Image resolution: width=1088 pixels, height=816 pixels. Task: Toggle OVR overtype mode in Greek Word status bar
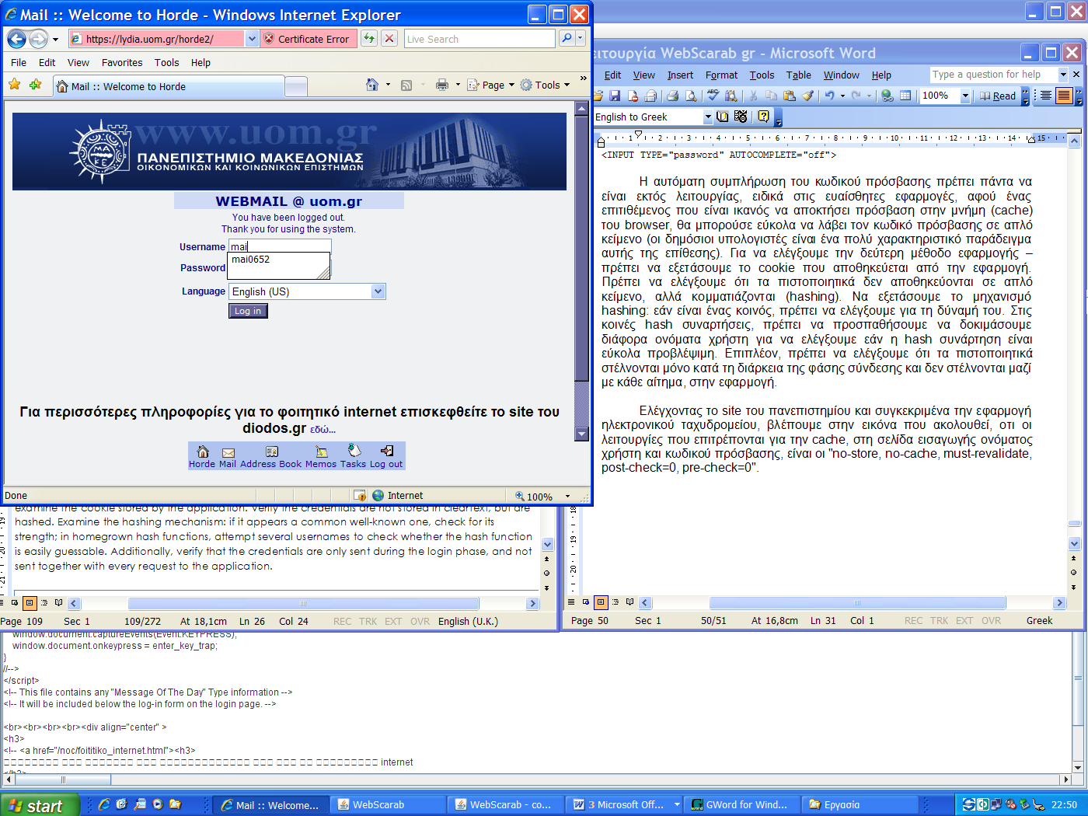coord(991,620)
